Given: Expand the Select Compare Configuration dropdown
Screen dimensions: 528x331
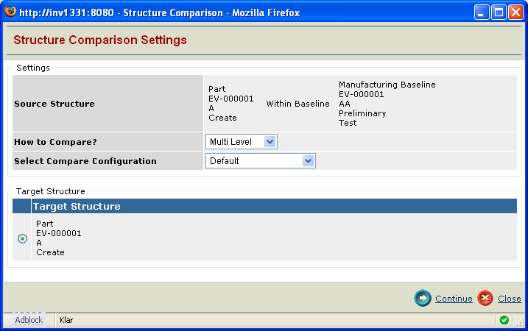Looking at the screenshot, I should point(260,160).
